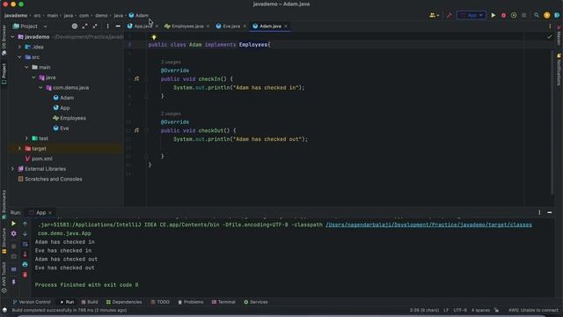Image resolution: width=563 pixels, height=317 pixels.
Task: Rerun App with green arrow in Run panel
Action: tap(14, 224)
